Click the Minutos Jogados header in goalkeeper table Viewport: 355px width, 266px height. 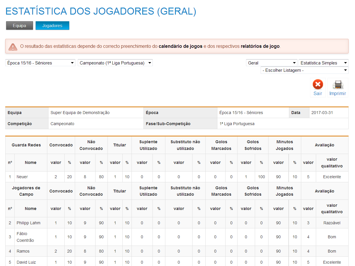[284, 145]
